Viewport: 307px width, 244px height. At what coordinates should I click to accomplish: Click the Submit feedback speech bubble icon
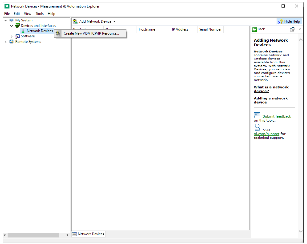point(257,115)
